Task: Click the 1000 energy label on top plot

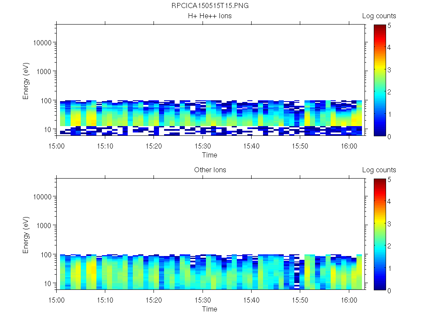Action: click(44, 72)
